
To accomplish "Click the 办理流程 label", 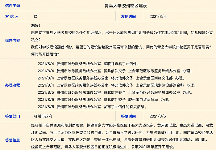I will (13, 85).
